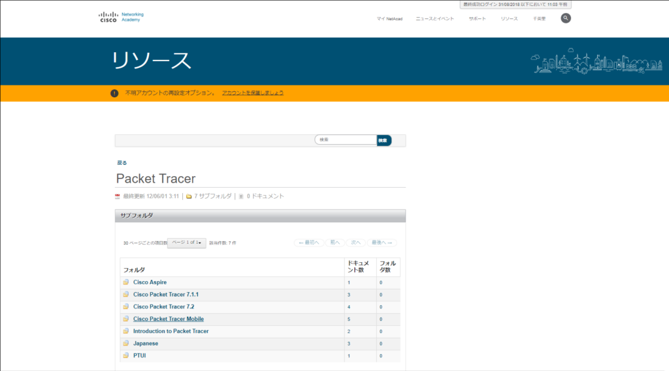Click the folder icon next to Cisco Aspire
The height and width of the screenshot is (371, 669).
coord(126,282)
